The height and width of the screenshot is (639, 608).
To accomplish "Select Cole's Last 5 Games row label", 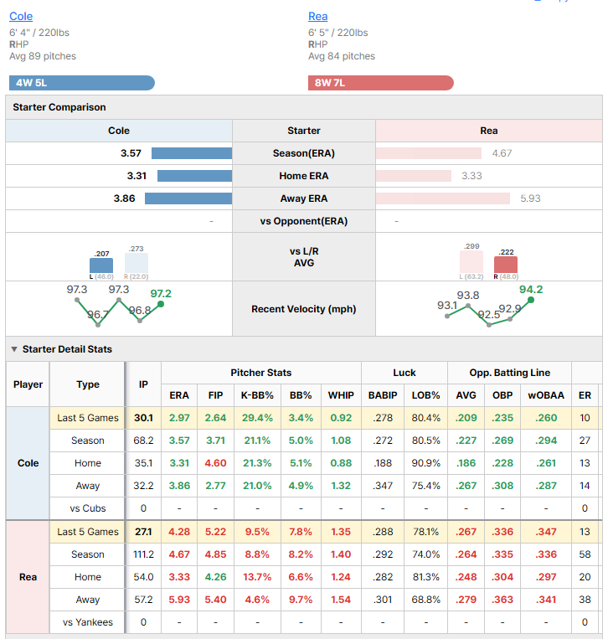I will pyautogui.click(x=88, y=418).
